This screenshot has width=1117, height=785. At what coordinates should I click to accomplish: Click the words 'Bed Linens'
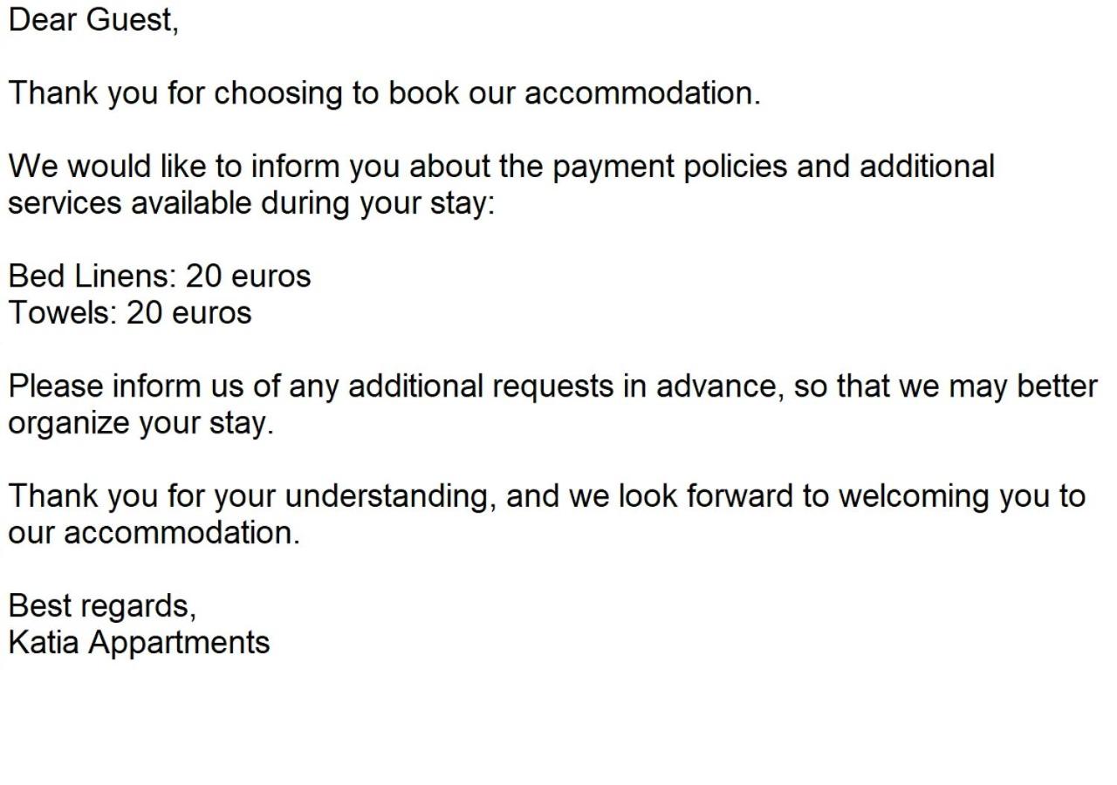click(x=90, y=276)
